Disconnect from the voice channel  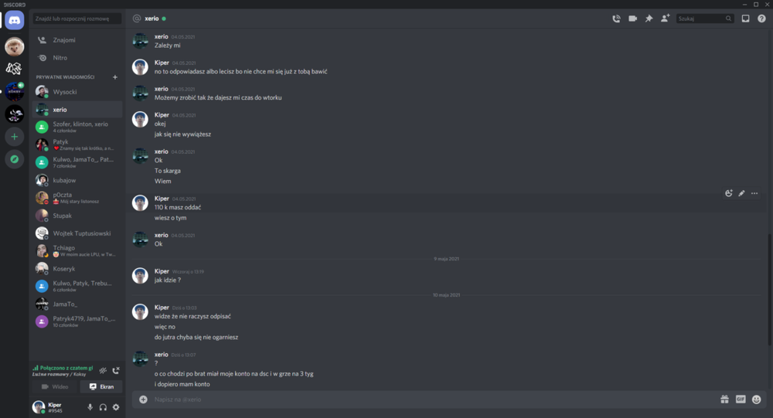click(116, 371)
